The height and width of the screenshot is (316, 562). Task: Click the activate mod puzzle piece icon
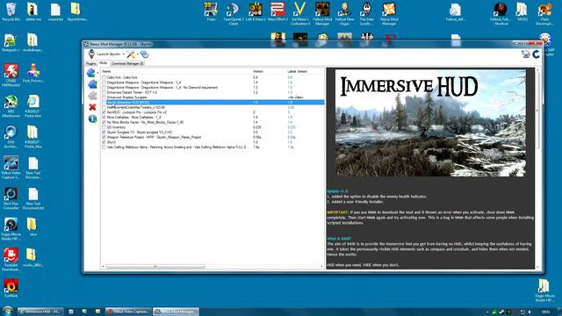click(92, 84)
